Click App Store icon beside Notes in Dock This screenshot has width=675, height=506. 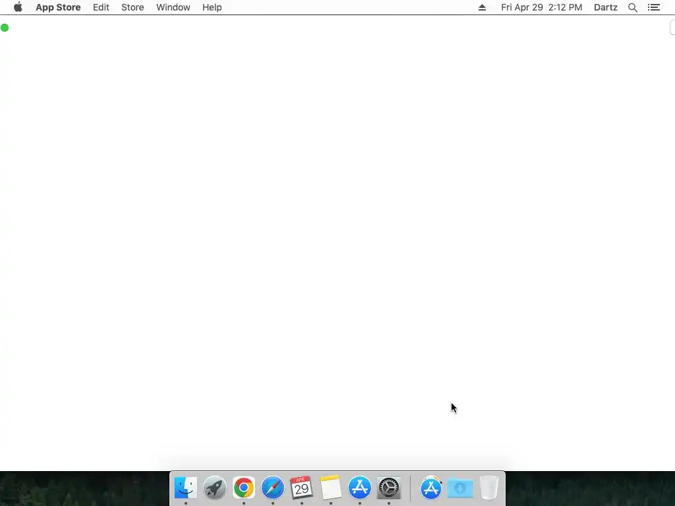(x=359, y=488)
